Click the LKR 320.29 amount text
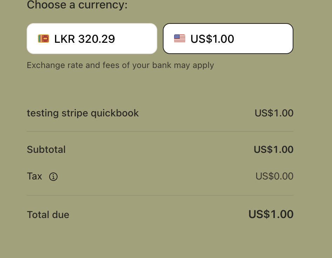Screen dimensions: 332x258 point(85,39)
